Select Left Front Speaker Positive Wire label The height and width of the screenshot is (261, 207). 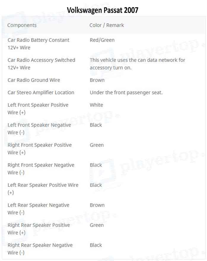click(38, 109)
